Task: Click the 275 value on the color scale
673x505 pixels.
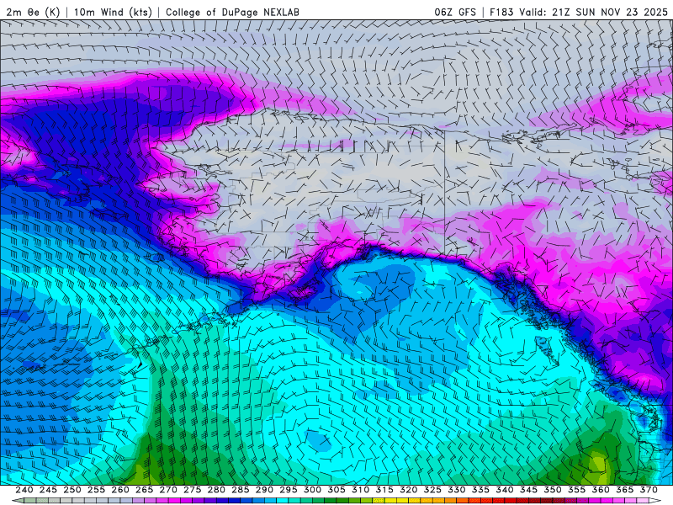Action: pos(193,490)
